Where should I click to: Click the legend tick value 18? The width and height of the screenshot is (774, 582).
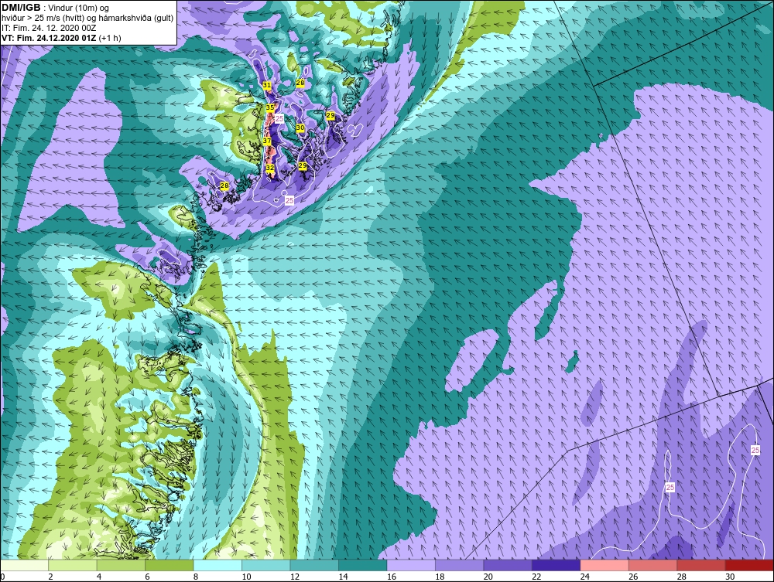tap(440, 577)
